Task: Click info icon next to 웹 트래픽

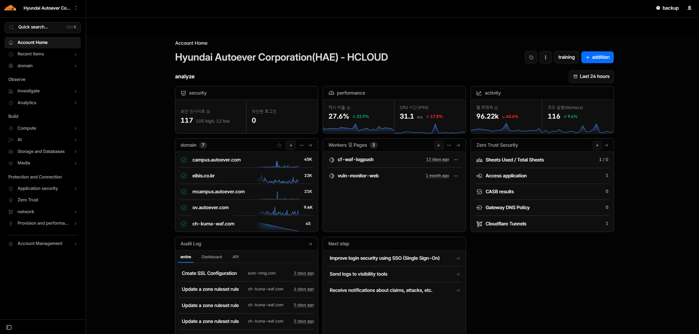Action: pyautogui.click(x=496, y=108)
